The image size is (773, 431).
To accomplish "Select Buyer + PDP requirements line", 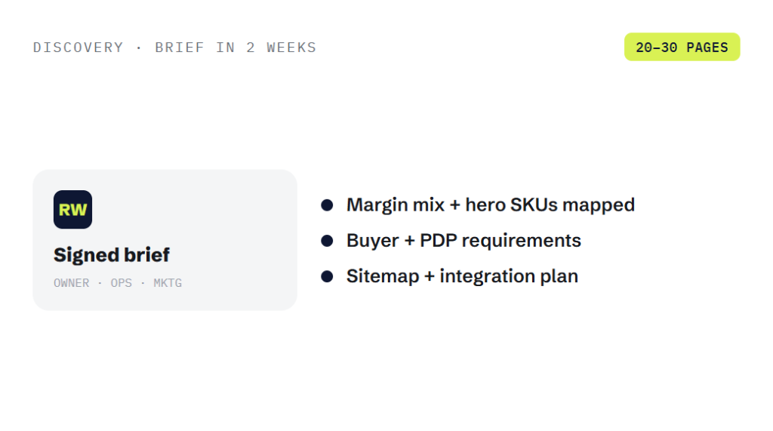I will [464, 241].
